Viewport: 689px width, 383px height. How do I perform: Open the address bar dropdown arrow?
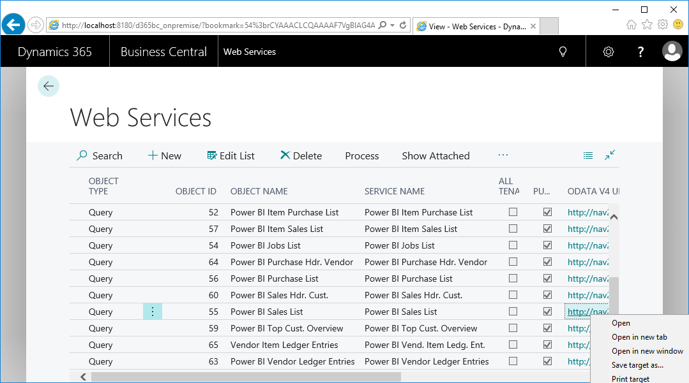coord(393,25)
